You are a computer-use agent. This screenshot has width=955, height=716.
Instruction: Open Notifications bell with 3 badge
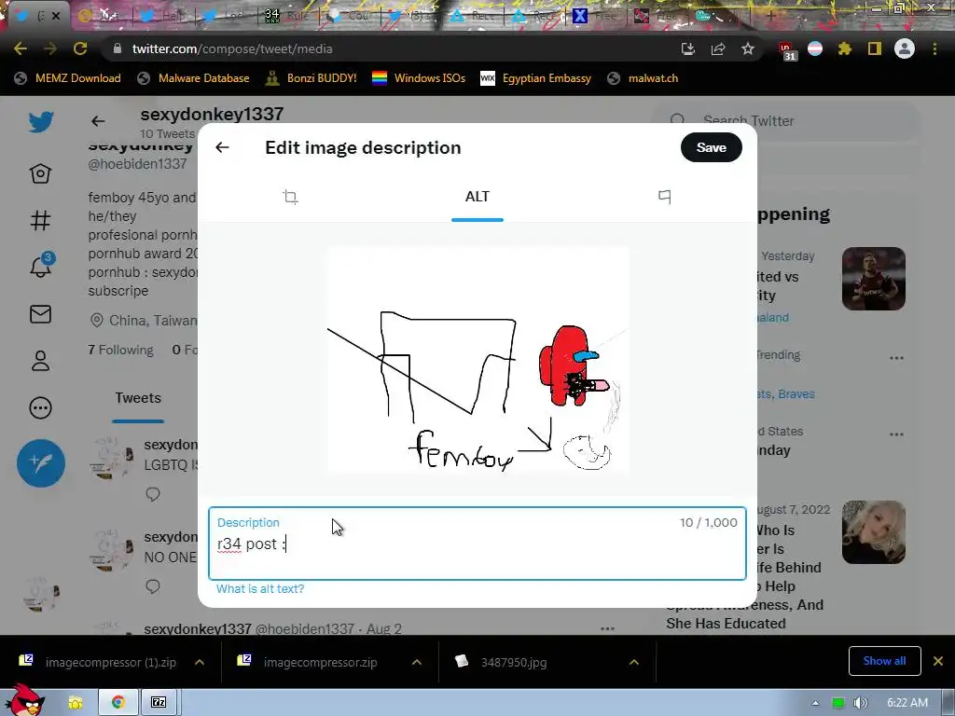tap(41, 266)
